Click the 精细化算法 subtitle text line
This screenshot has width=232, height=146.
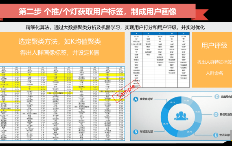(x=115, y=27)
